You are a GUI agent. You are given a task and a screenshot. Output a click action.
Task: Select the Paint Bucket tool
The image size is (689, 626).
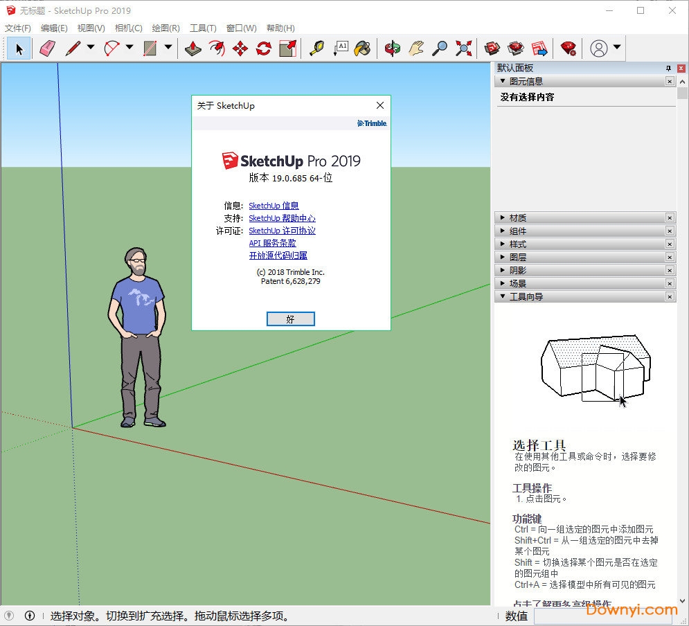[362, 48]
